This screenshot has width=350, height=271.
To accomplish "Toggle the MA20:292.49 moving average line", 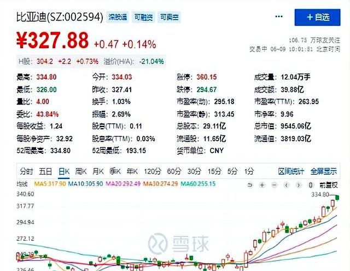I will point(123,184).
